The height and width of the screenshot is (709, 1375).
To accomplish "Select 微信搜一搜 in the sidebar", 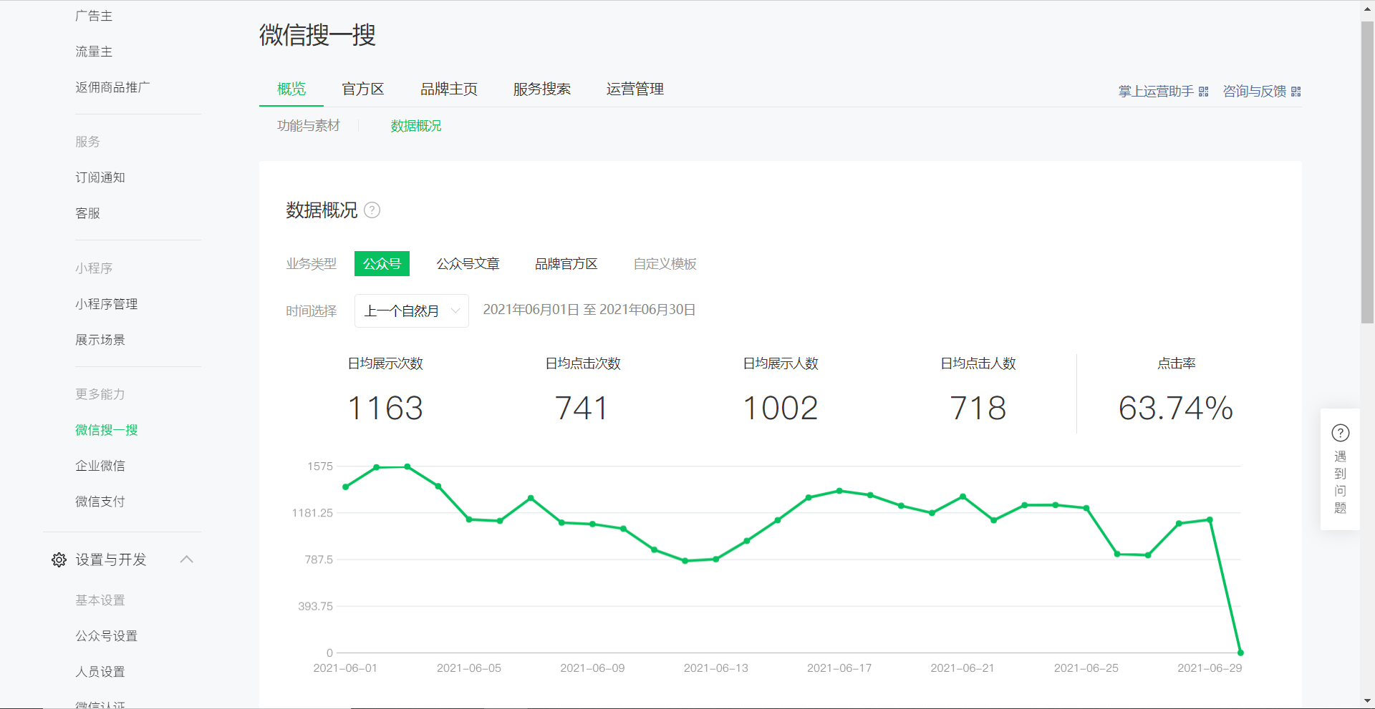I will click(107, 430).
